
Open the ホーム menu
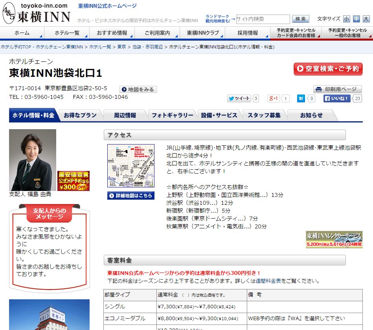pyautogui.click(x=22, y=33)
